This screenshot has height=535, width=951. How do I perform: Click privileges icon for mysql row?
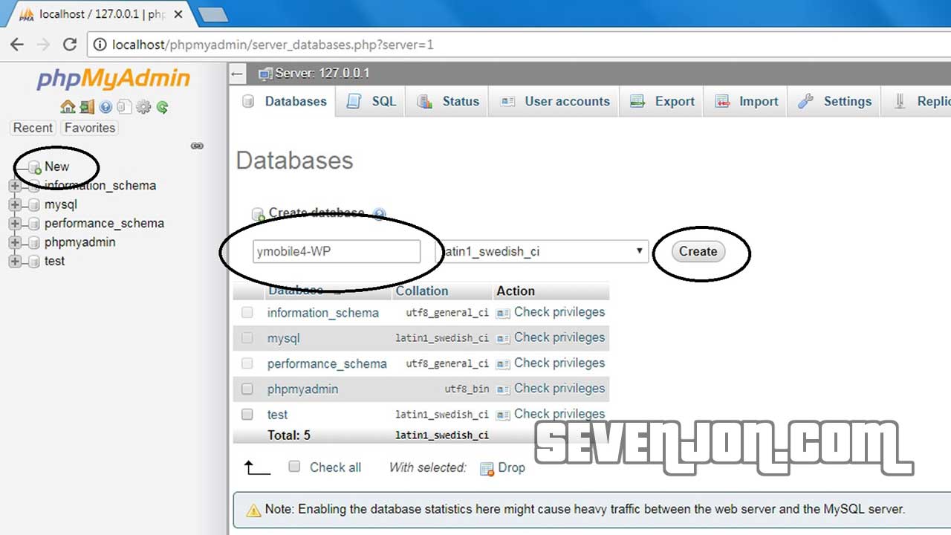(x=503, y=338)
